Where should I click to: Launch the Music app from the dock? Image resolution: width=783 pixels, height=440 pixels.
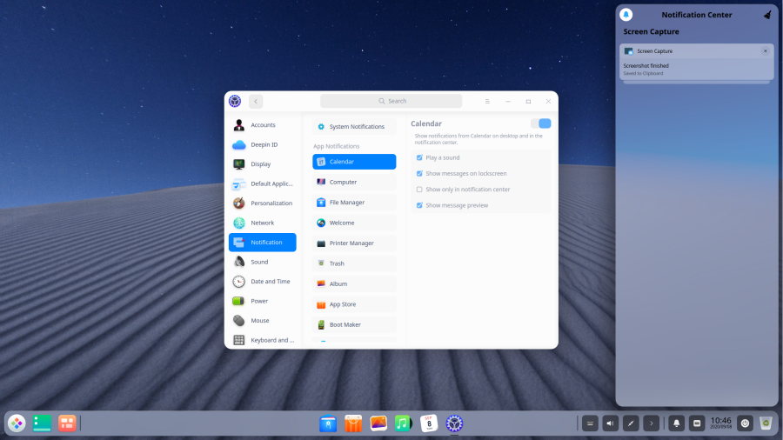pos(403,423)
